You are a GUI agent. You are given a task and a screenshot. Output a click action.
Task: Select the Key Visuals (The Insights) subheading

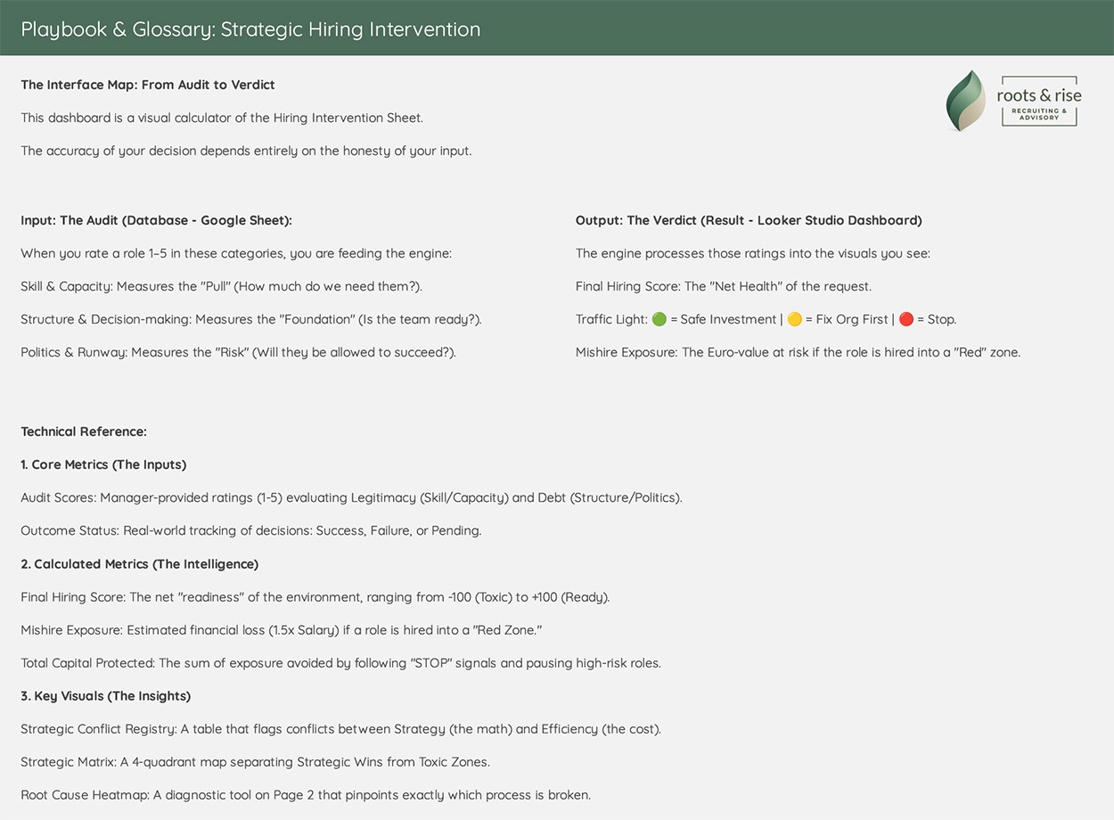click(x=106, y=696)
